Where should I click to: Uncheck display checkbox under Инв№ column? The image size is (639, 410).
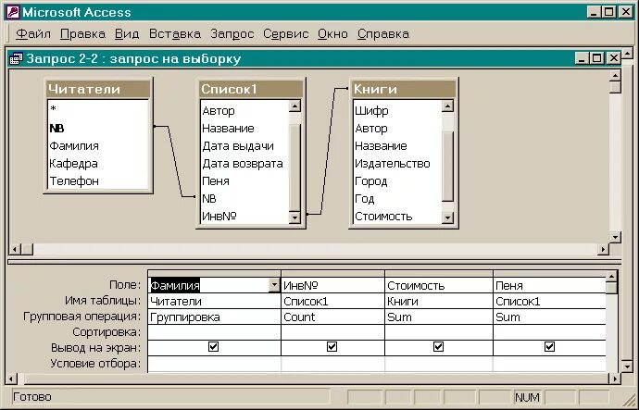(332, 347)
